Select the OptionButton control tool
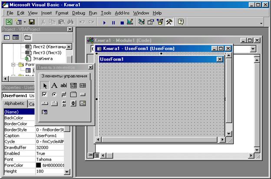Image resolution: width=271 pixels, height=179 pixels. point(54,94)
